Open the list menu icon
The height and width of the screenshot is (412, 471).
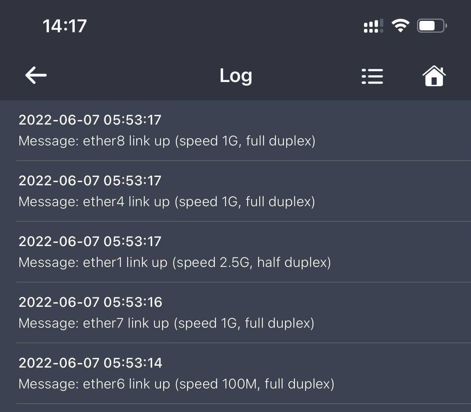pyautogui.click(x=372, y=76)
